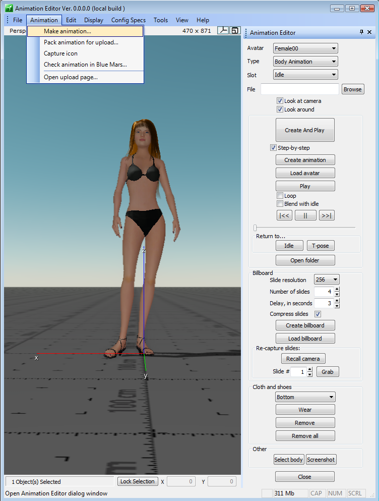Click the Wear cloth button

[305, 410]
